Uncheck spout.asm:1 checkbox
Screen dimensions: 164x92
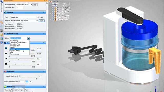(53, 14)
